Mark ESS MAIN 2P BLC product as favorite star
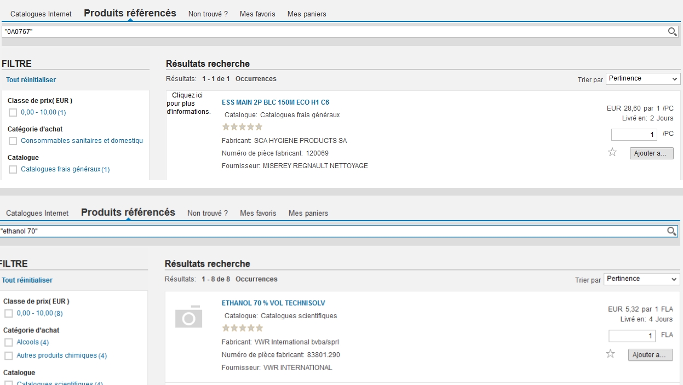The width and height of the screenshot is (683, 385). tap(612, 153)
